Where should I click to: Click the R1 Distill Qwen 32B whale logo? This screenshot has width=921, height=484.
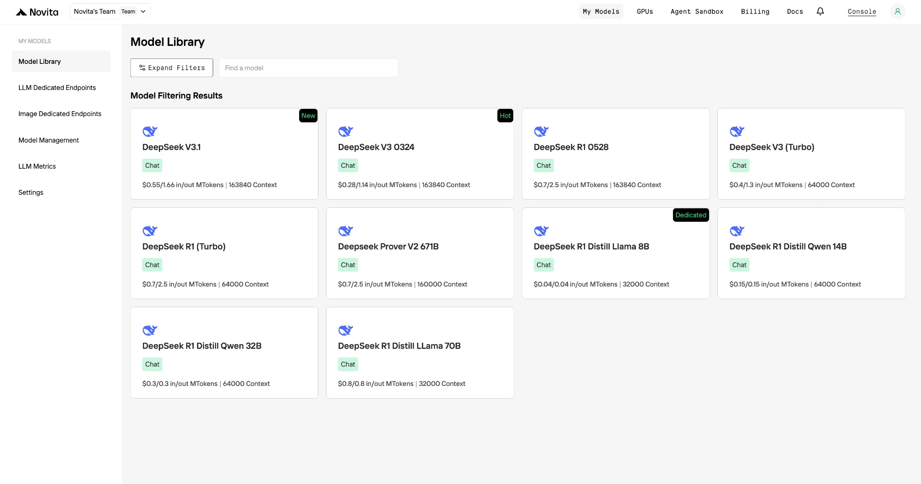point(150,330)
